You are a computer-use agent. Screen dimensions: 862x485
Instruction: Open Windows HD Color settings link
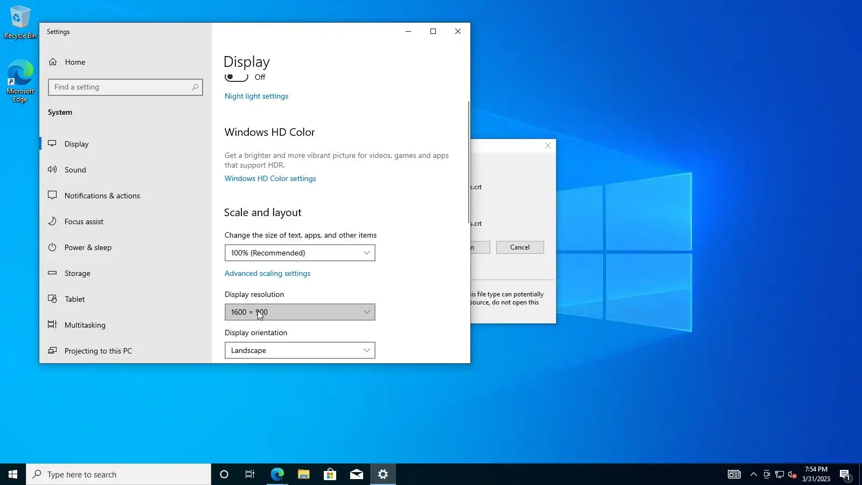[x=270, y=178]
